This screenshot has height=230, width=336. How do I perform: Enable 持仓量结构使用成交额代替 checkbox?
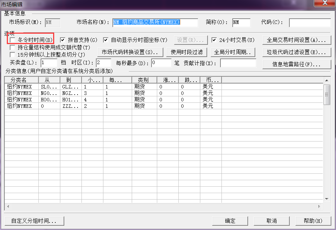coord(13,47)
